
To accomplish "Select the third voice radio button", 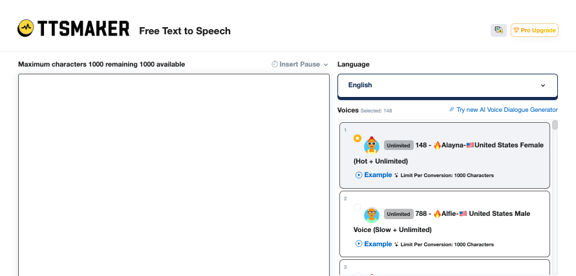I will (x=357, y=274).
